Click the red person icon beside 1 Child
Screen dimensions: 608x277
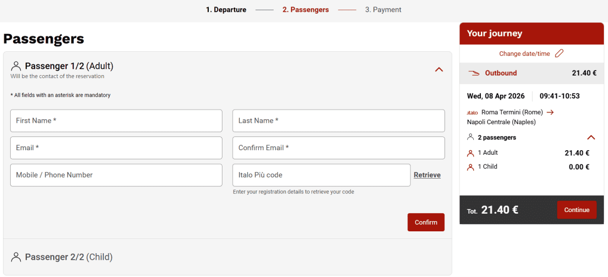point(471,167)
